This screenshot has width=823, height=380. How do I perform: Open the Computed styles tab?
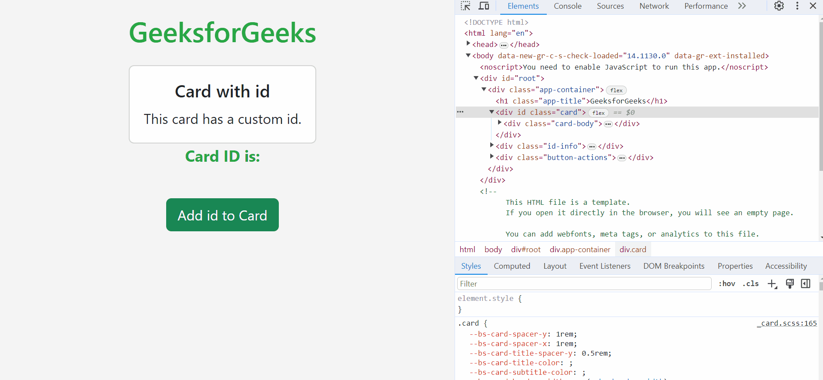[x=512, y=266]
